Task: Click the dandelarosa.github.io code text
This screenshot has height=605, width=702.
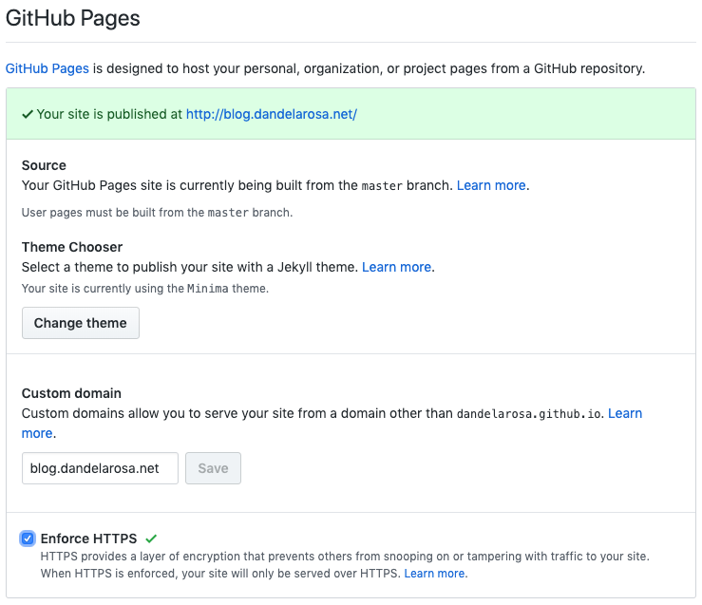Action: point(530,413)
